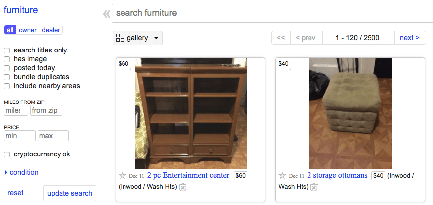Switch to the dealer tab
The height and width of the screenshot is (205, 433).
coord(51,30)
